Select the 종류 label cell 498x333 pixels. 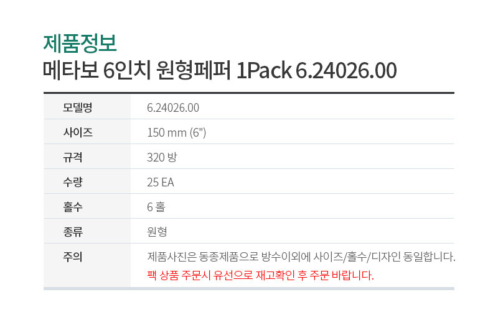pyautogui.click(x=87, y=231)
